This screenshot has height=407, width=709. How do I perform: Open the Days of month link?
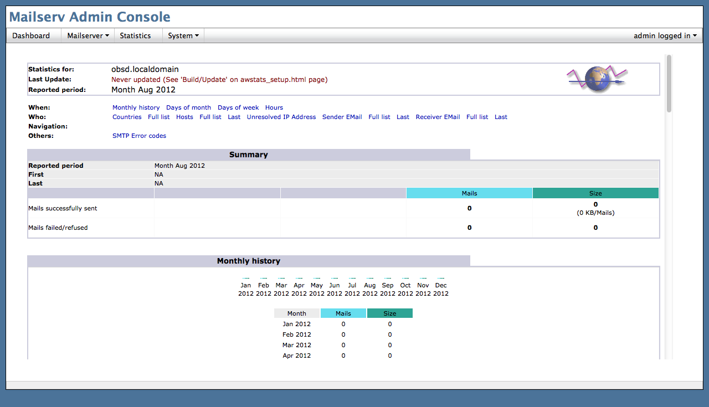(x=188, y=107)
